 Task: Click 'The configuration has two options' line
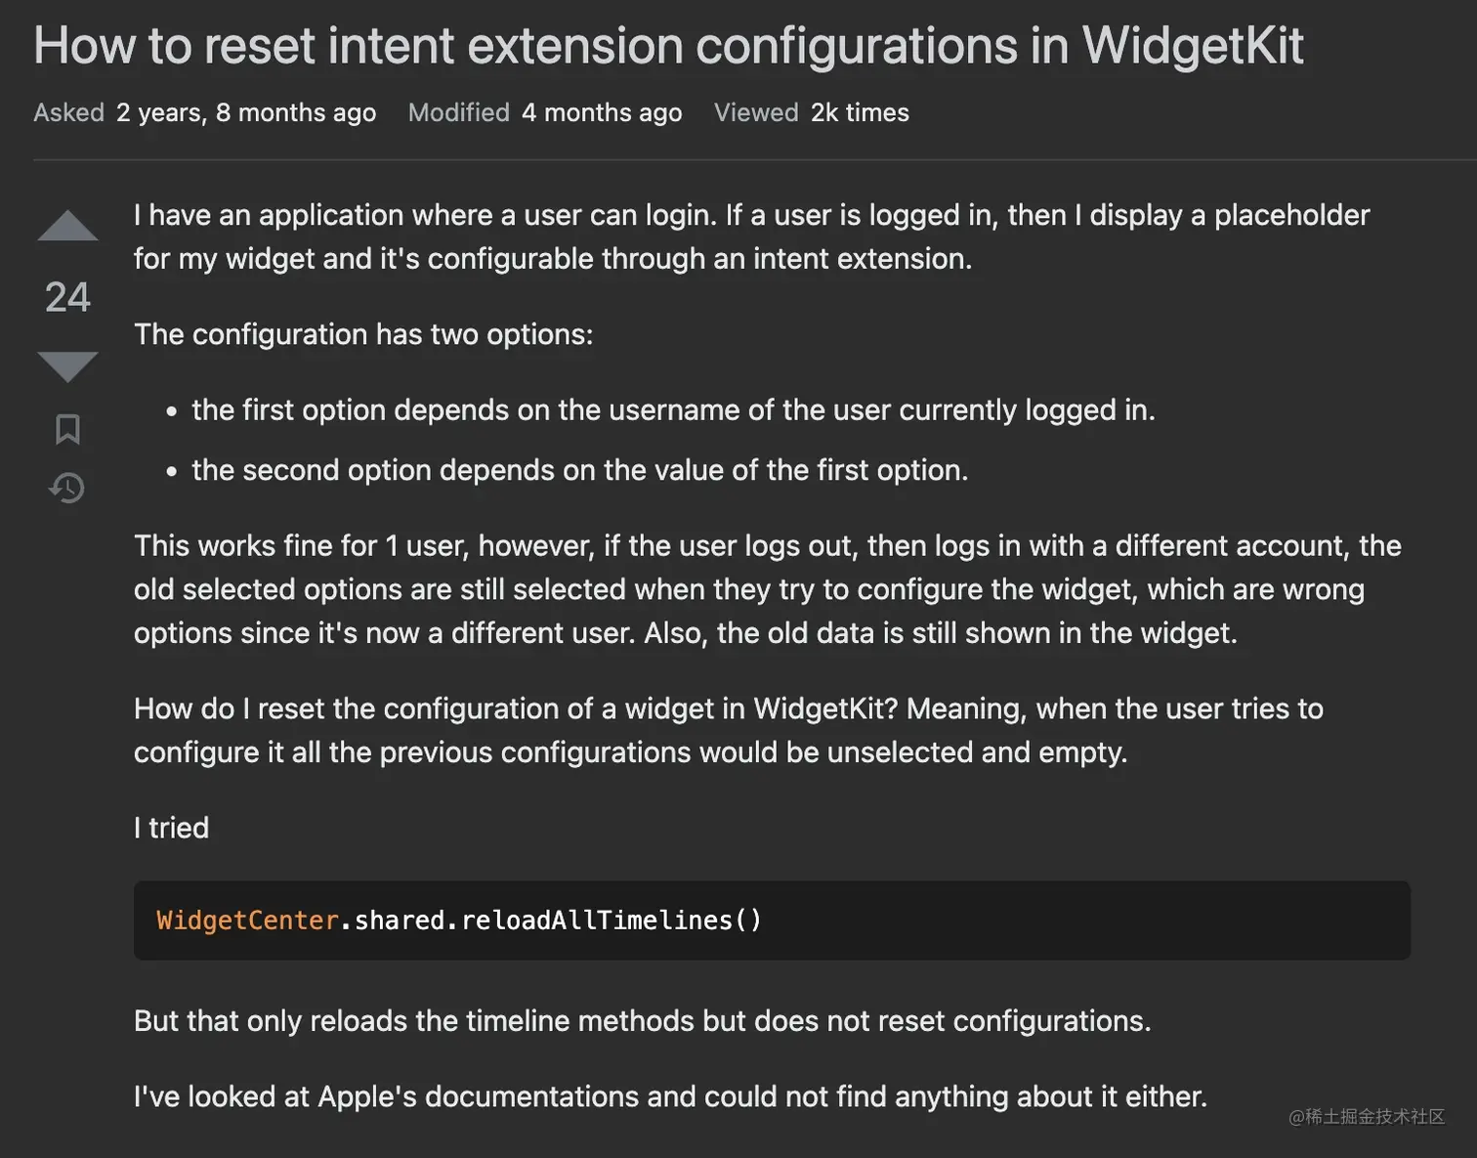(363, 334)
